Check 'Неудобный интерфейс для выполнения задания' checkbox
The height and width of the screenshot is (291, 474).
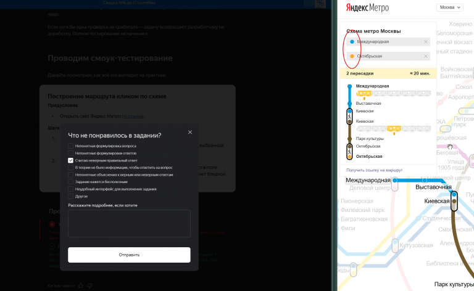pyautogui.click(x=71, y=189)
